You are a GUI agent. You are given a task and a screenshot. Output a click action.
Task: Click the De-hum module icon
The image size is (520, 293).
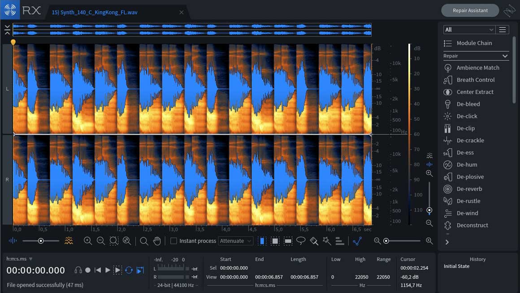[448, 165]
